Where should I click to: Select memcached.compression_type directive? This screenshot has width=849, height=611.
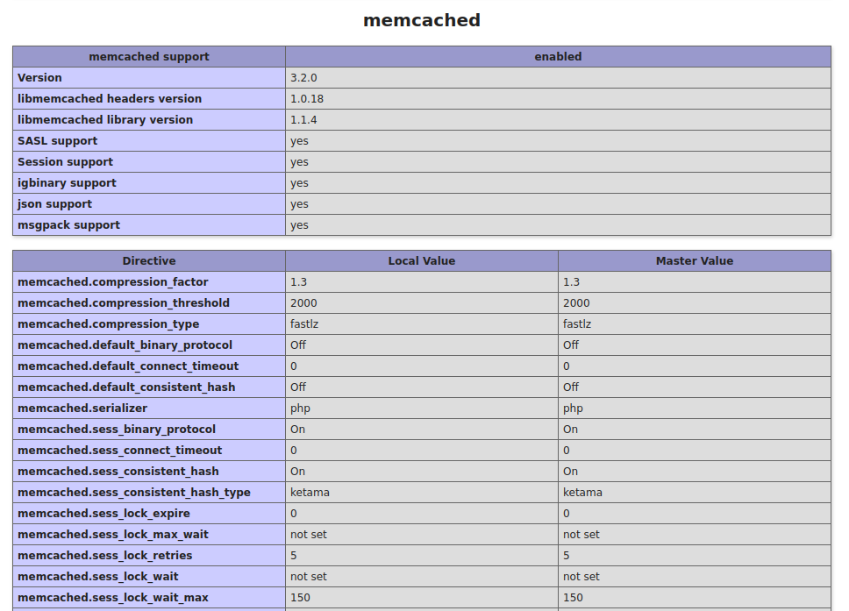(x=108, y=324)
